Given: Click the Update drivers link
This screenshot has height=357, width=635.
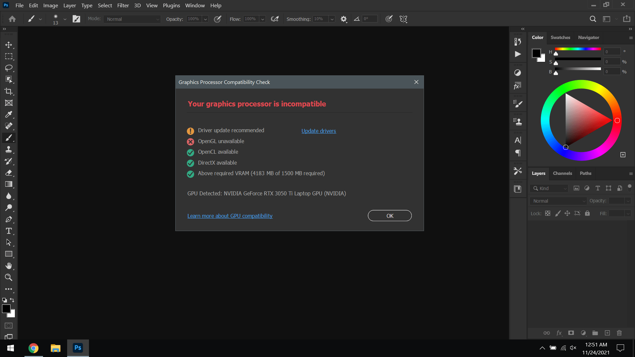Looking at the screenshot, I should pos(318,131).
